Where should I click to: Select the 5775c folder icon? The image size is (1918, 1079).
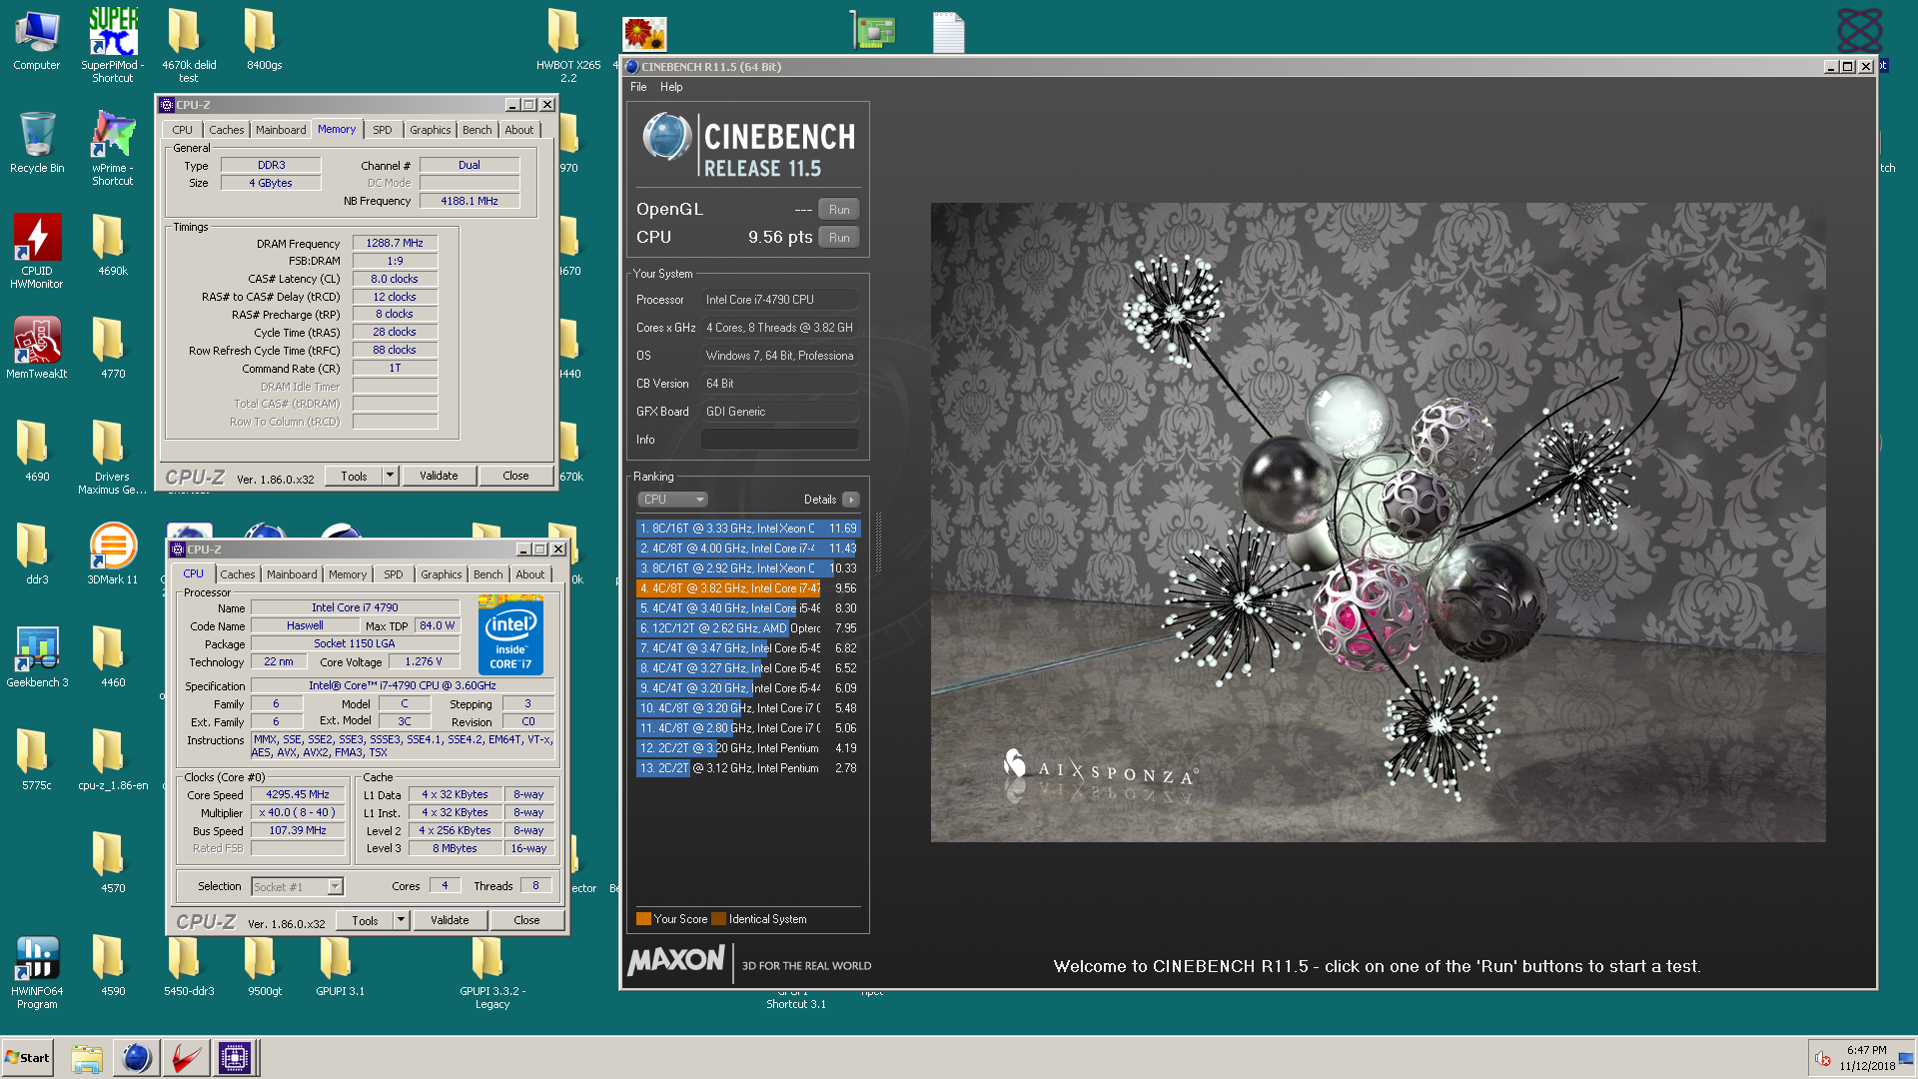tap(37, 760)
